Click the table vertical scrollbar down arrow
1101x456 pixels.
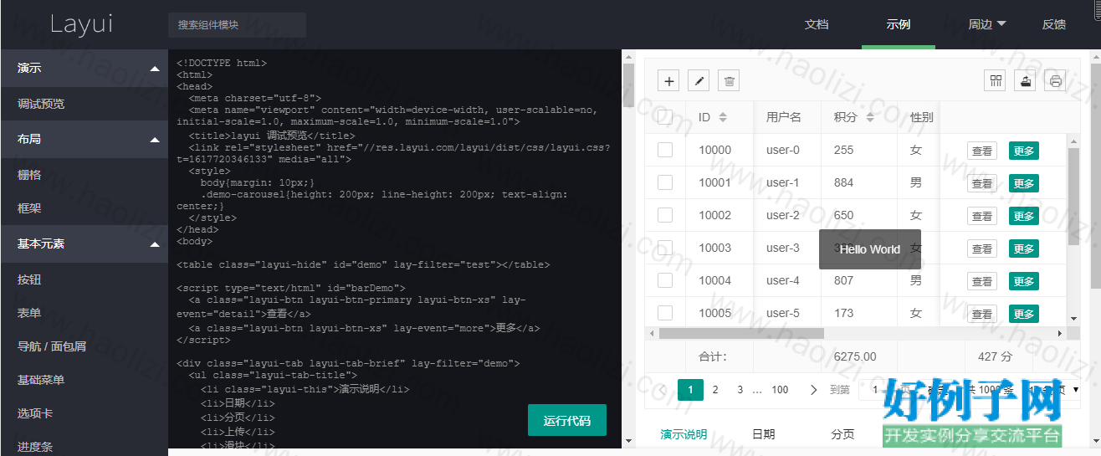point(1073,319)
